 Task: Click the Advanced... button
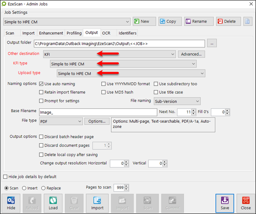pos(191,54)
